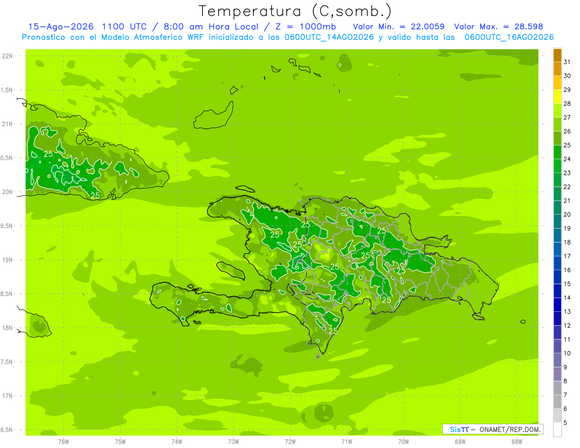Click color bar segment between 25 and 26
This screenshot has height=448, width=580.
click(557, 138)
